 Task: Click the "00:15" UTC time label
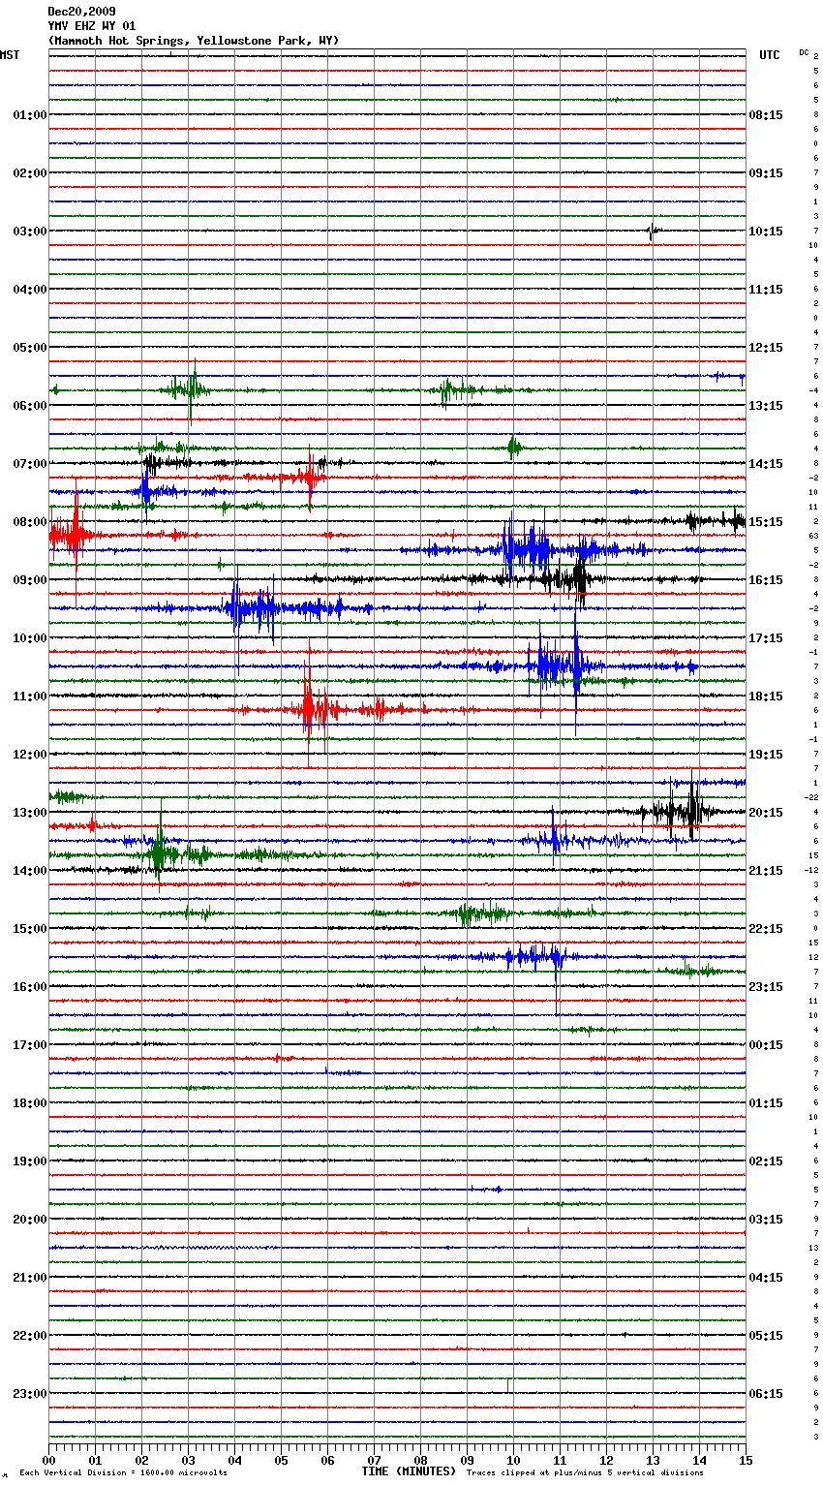tap(766, 1045)
